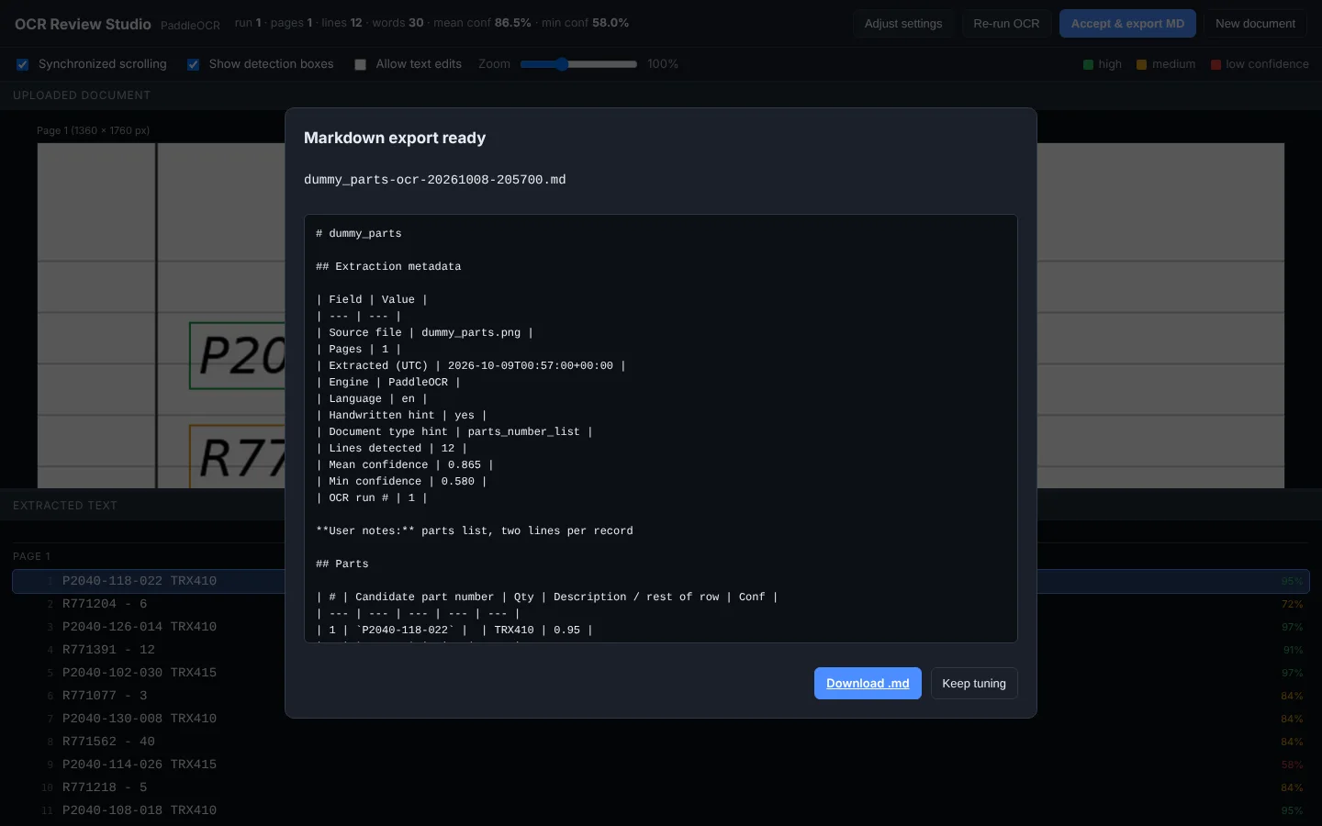Viewport: 1322px width, 826px height.
Task: Toggle Show detection boxes checkbox
Action: [193, 64]
